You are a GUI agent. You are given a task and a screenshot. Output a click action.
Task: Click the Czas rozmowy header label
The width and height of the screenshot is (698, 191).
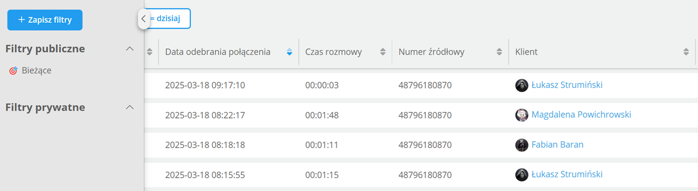pyautogui.click(x=334, y=52)
